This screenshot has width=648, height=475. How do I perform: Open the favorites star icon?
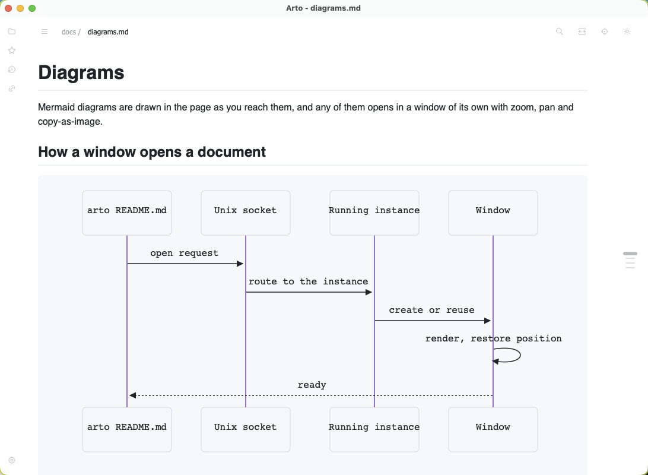(x=12, y=50)
